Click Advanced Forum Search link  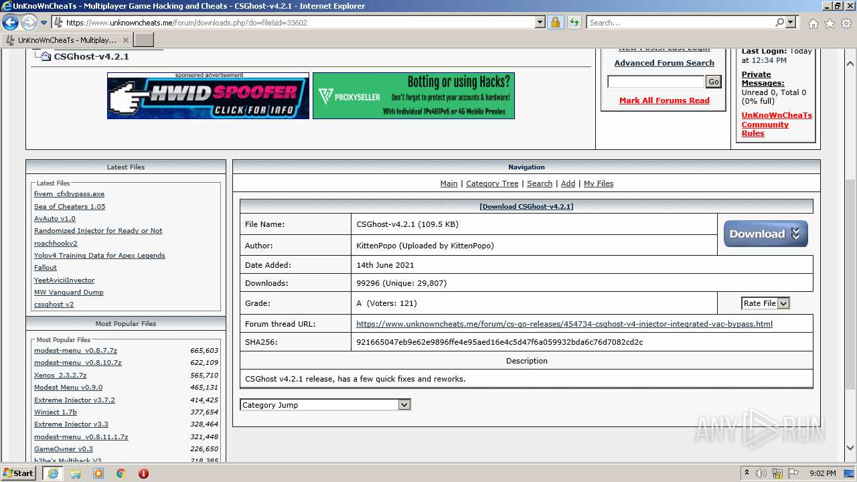(664, 63)
